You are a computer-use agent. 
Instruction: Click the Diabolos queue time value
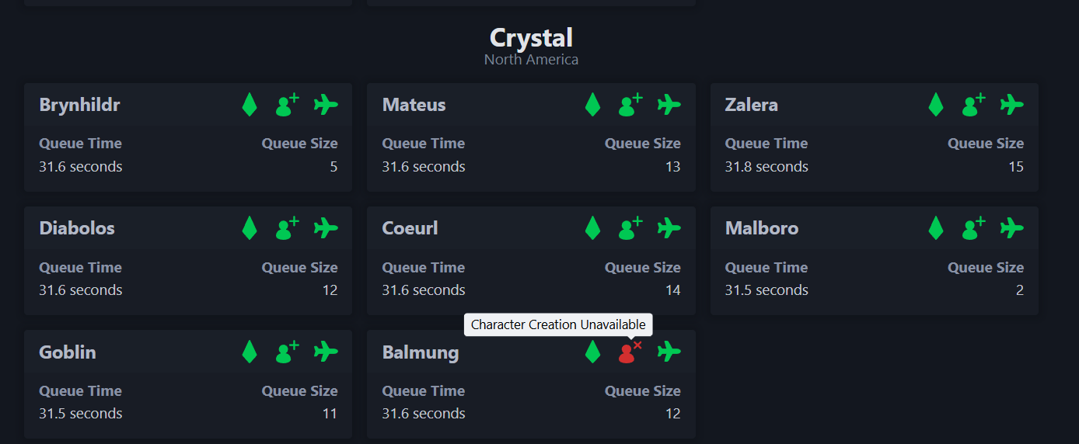coord(81,290)
